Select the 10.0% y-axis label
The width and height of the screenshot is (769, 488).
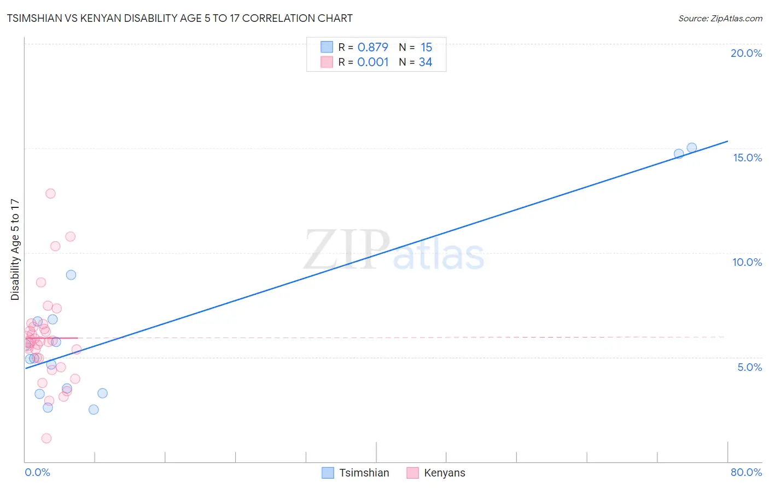click(747, 262)
